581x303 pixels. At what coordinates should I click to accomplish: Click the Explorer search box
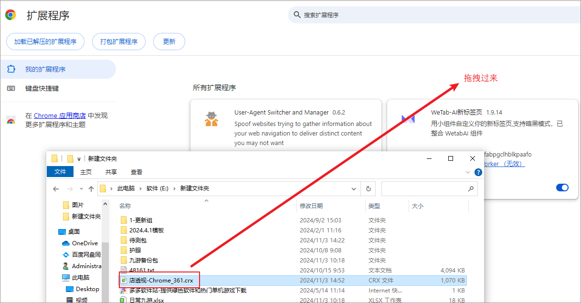(x=429, y=188)
